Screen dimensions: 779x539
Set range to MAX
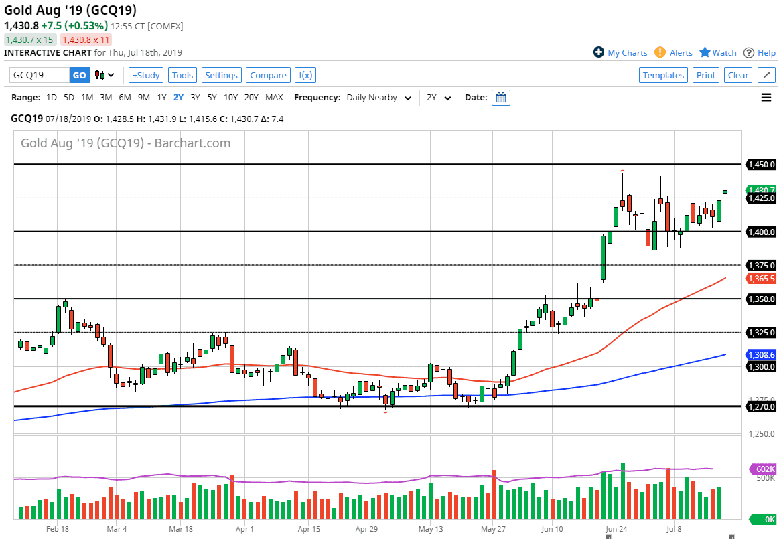274,98
